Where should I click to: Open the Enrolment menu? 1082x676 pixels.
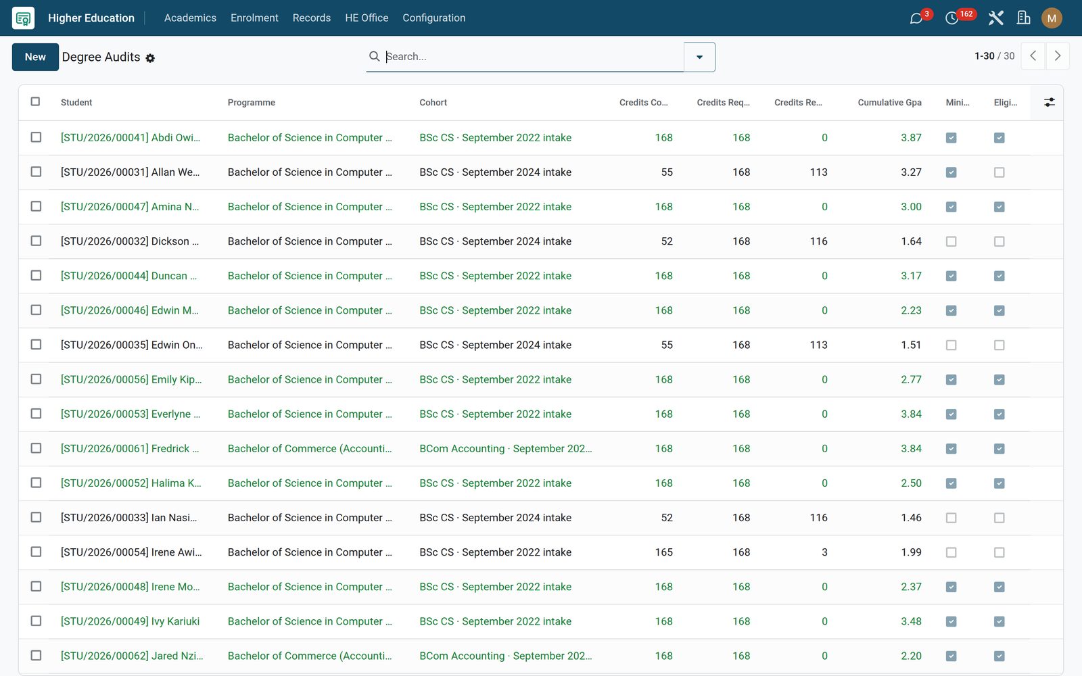coord(254,18)
